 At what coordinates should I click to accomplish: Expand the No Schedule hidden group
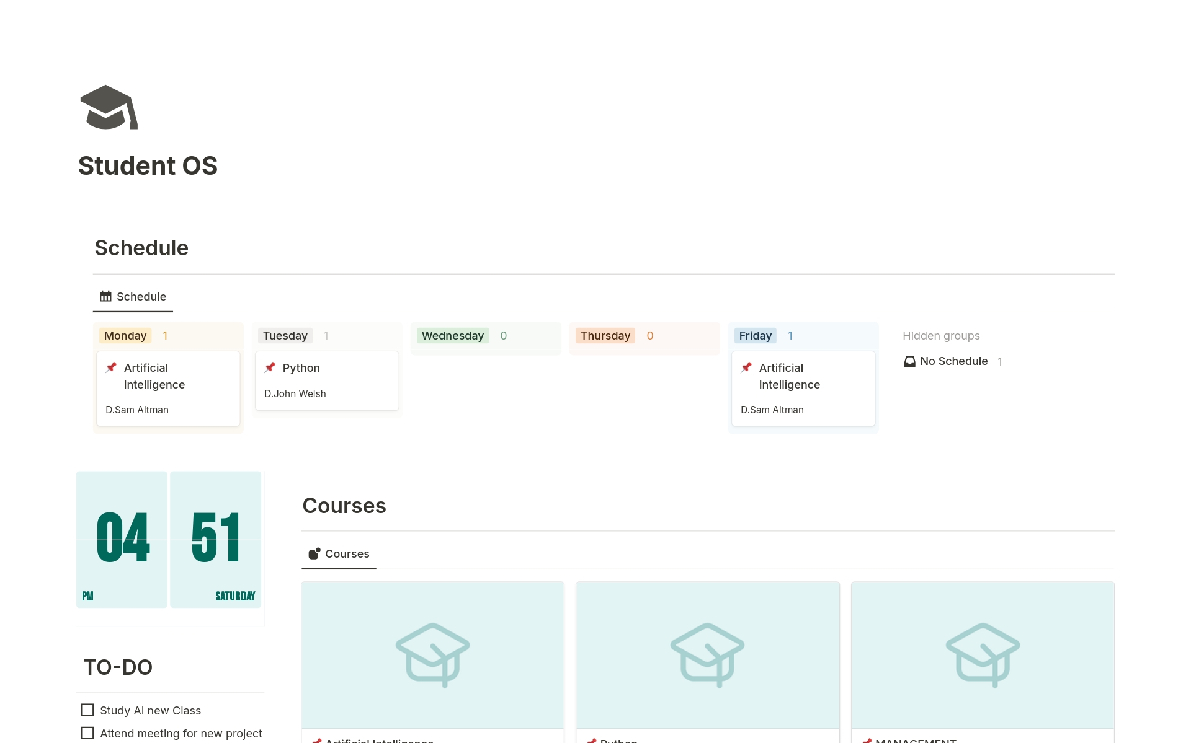coord(954,361)
